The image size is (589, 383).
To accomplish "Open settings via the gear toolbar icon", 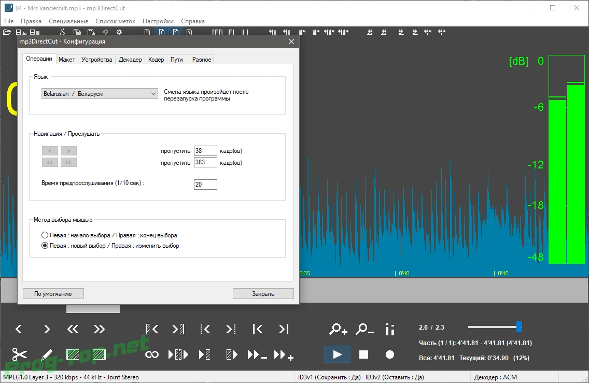I will click(119, 32).
